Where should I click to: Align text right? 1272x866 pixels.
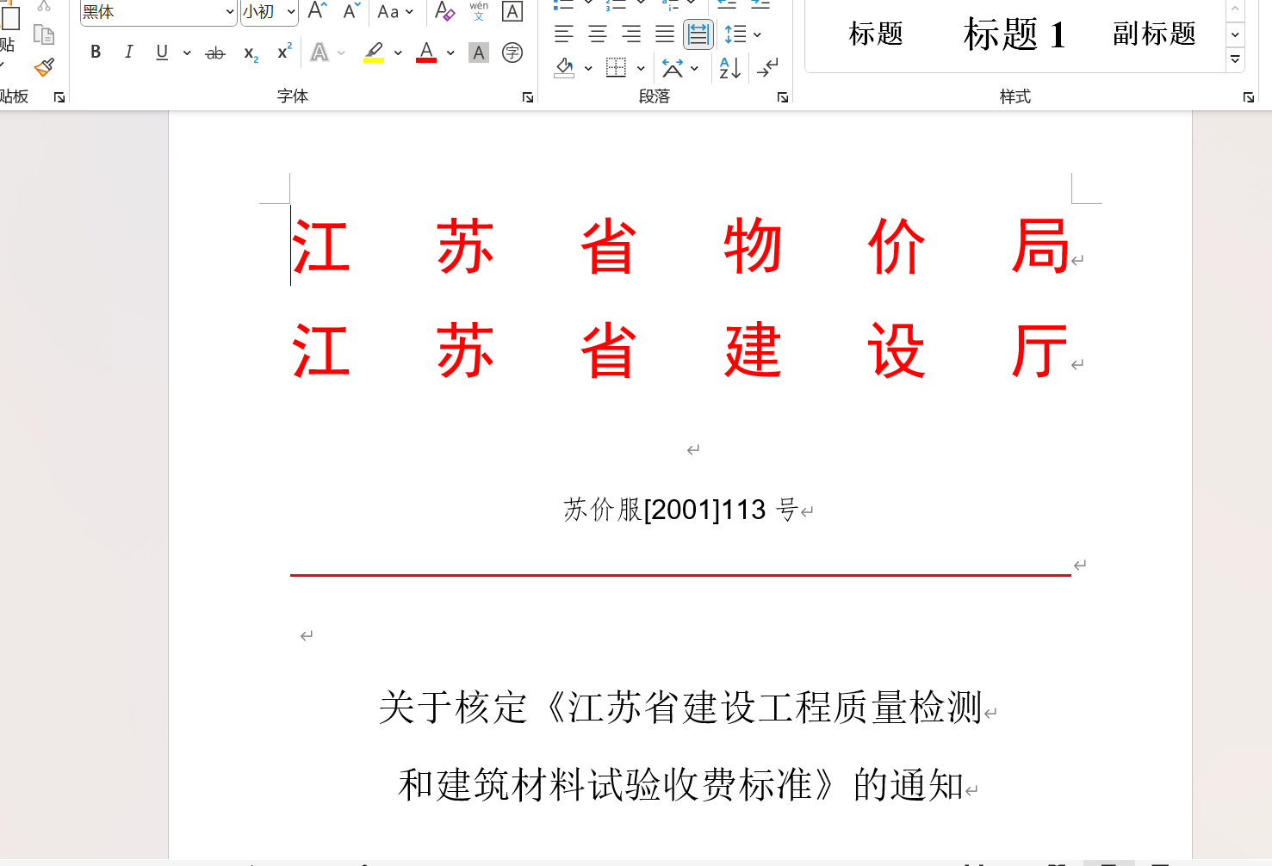pos(631,34)
